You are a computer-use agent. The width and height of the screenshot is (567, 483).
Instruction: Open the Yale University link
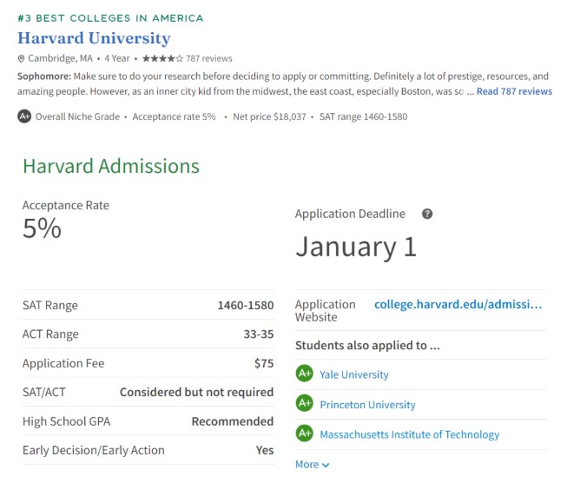point(354,374)
